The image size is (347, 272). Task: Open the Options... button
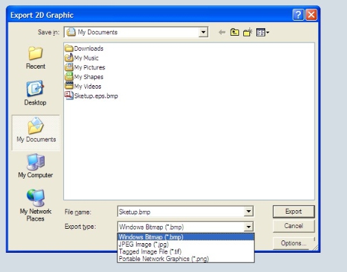pyautogui.click(x=293, y=243)
